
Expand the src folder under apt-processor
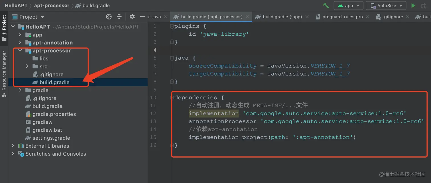(27, 66)
